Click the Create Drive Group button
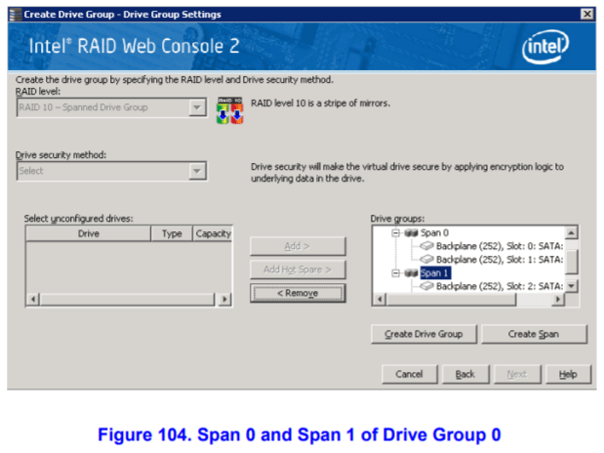Image resolution: width=604 pixels, height=453 pixels. pos(423,334)
